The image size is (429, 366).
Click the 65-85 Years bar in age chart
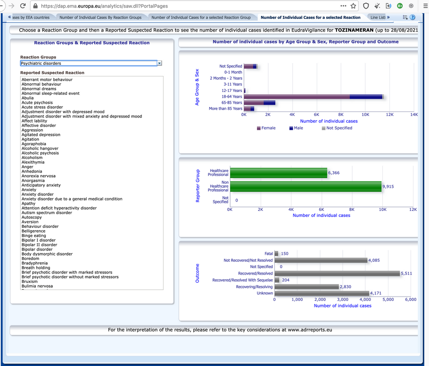click(x=259, y=103)
